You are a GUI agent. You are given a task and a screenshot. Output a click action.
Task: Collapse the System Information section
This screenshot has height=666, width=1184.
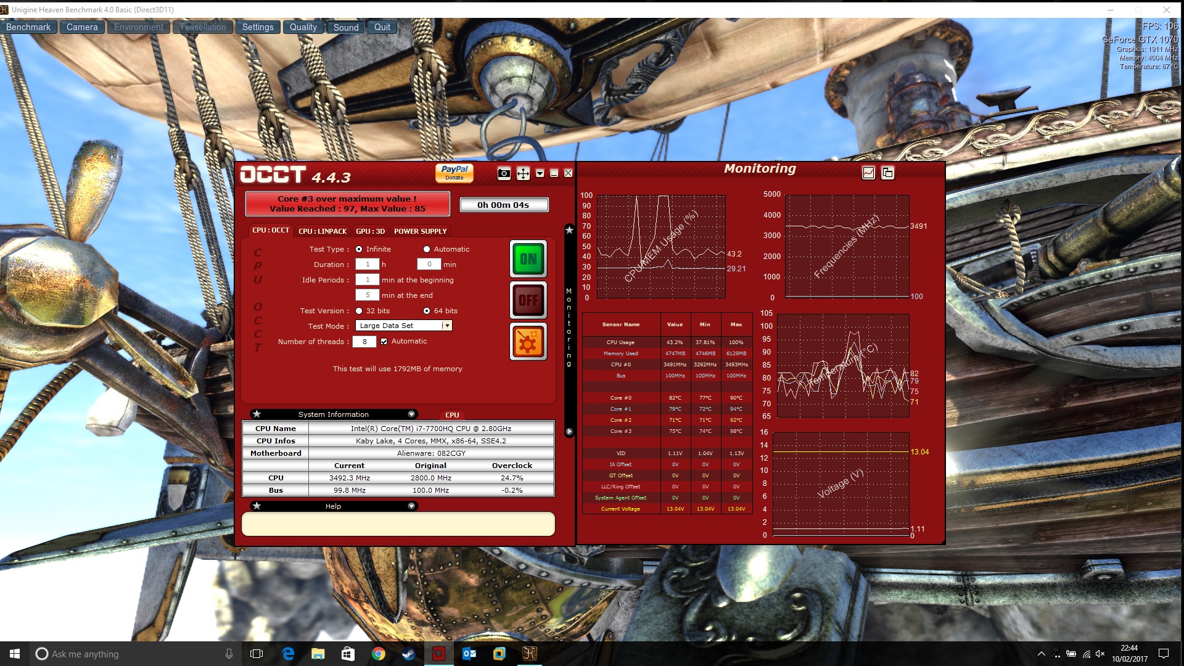point(411,414)
